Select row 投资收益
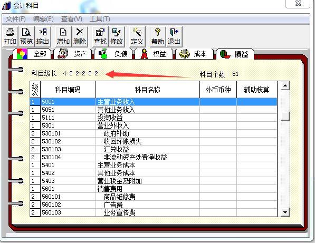This screenshot has height=243, width=315. click(x=154, y=118)
